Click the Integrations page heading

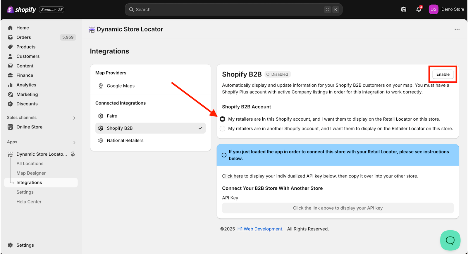109,51
